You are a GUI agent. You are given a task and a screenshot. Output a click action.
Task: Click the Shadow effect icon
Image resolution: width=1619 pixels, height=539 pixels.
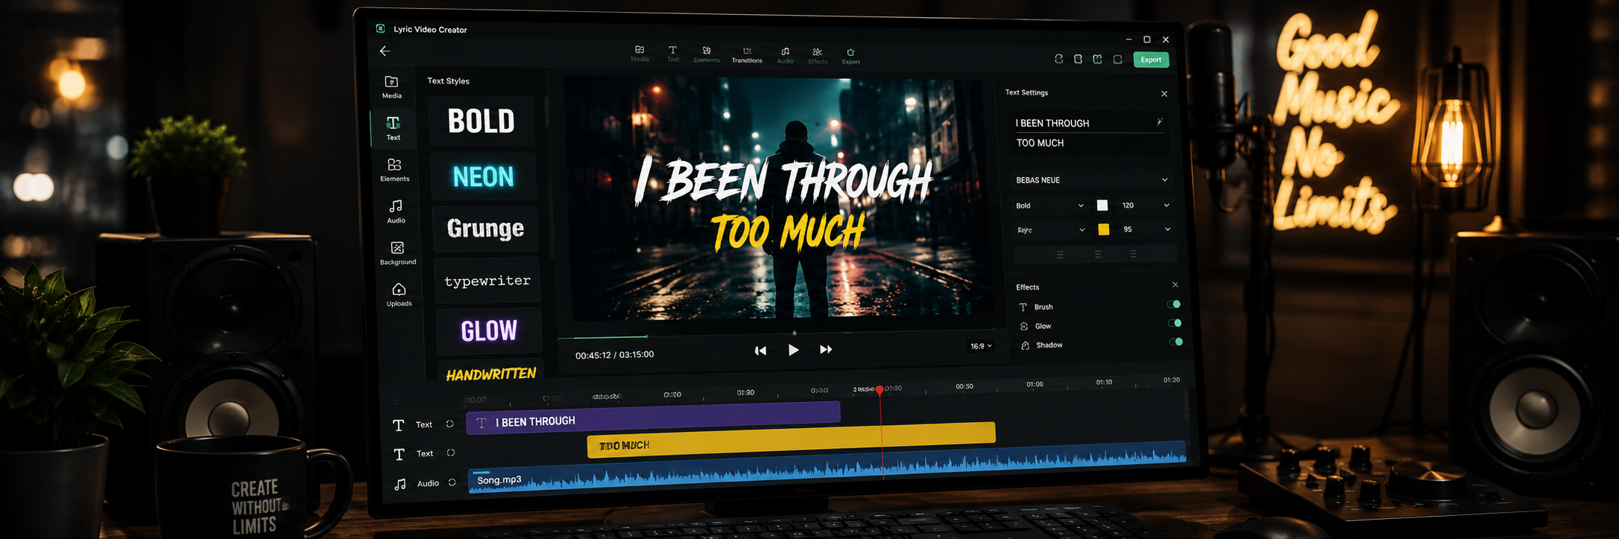(1026, 345)
